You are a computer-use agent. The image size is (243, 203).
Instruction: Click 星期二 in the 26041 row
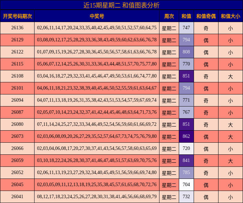coord(169,197)
